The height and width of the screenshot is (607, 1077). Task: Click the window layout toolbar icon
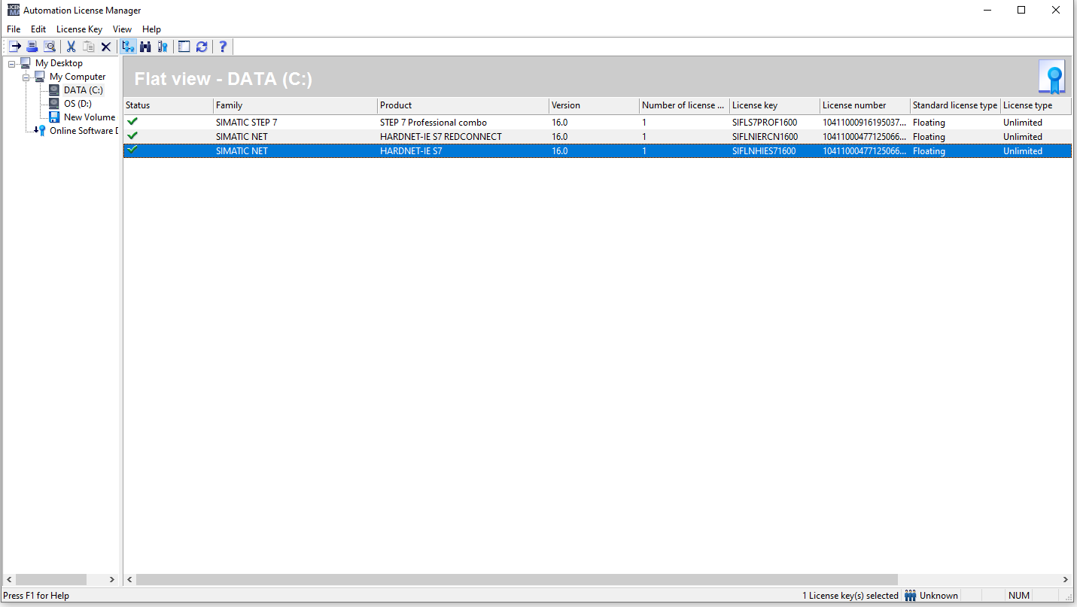tap(184, 47)
